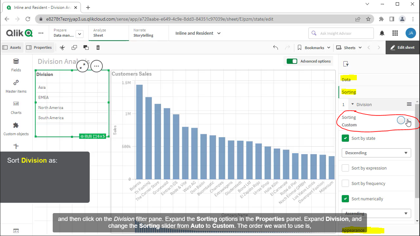Open the Ascending sort order dropdown
The image size is (420, 236).
tap(376, 213)
